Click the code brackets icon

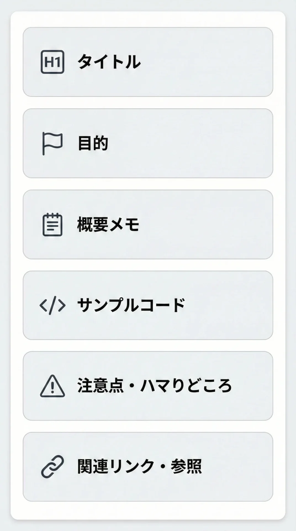(52, 305)
